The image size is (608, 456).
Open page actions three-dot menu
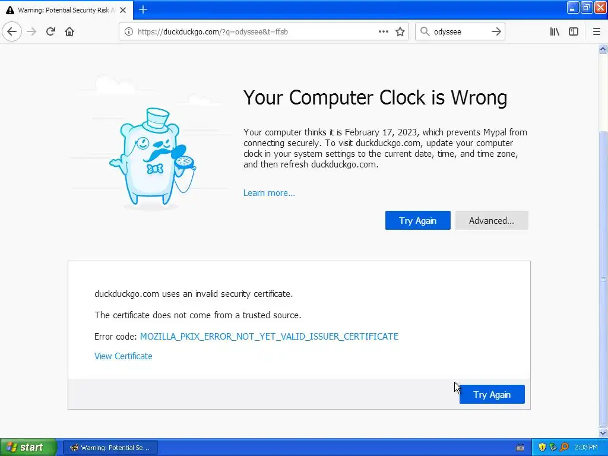[x=383, y=31]
